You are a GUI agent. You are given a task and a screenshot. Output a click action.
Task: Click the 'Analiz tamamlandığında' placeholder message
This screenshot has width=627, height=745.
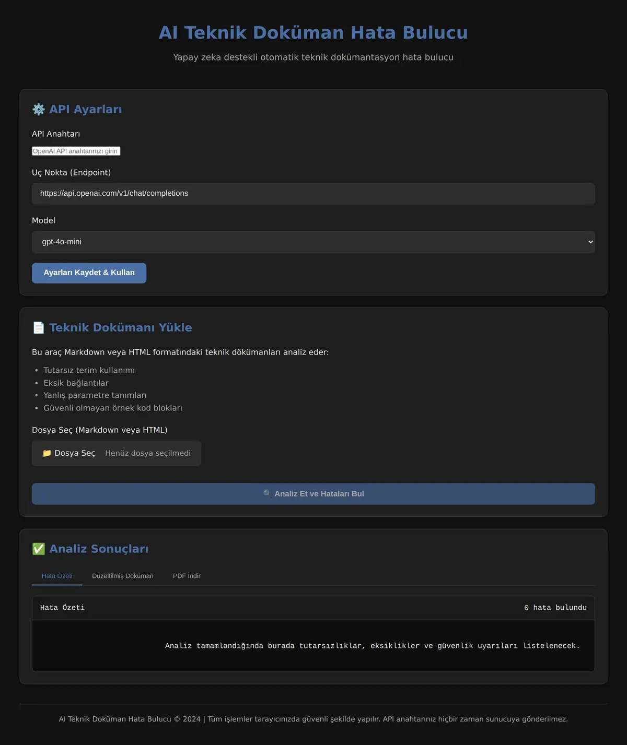point(373,646)
